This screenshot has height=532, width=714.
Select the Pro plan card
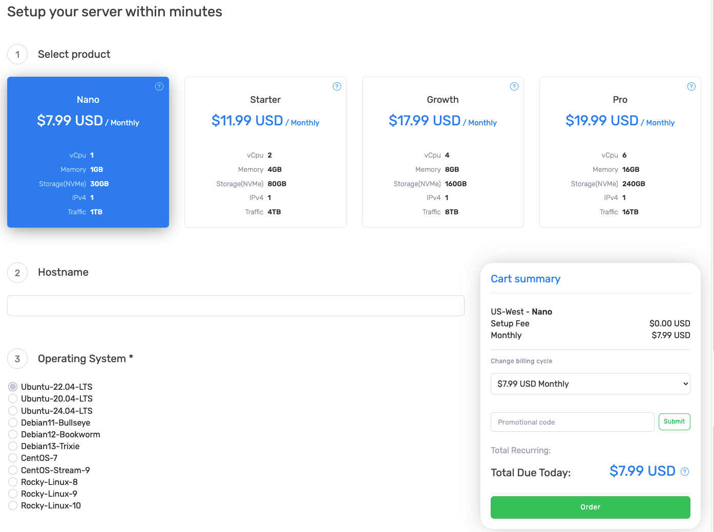point(620,152)
